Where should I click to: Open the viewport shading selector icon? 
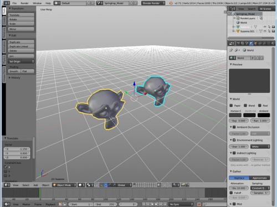(x=81, y=185)
